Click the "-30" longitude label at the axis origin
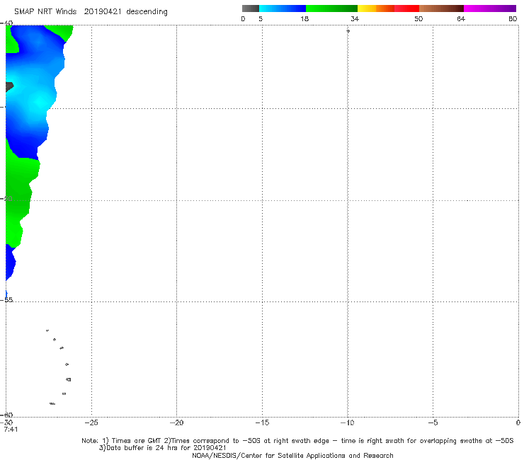The height and width of the screenshot is (460, 524). [7, 422]
